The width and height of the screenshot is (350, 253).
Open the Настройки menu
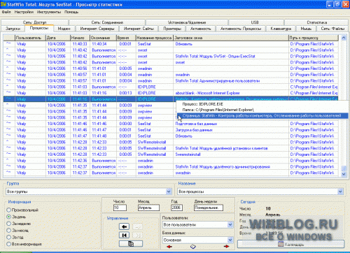(x=24, y=12)
